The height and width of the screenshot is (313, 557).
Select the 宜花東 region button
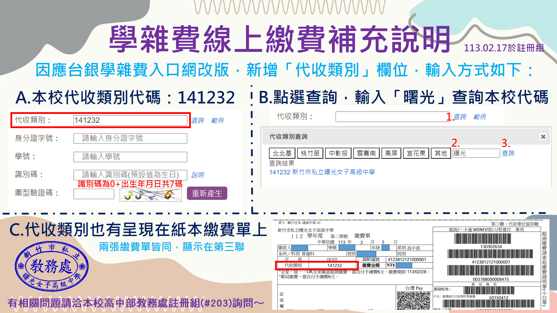(x=416, y=153)
